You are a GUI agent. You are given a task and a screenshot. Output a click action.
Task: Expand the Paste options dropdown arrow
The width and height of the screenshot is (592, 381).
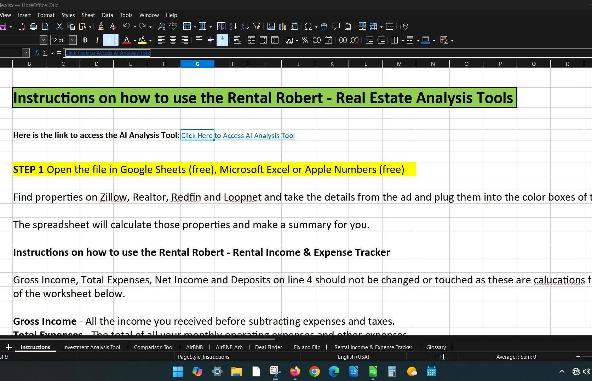pos(90,27)
